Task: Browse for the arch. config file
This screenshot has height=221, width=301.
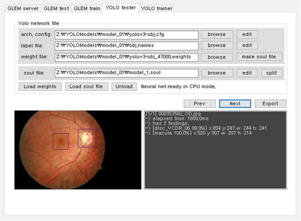Action: [217, 34]
